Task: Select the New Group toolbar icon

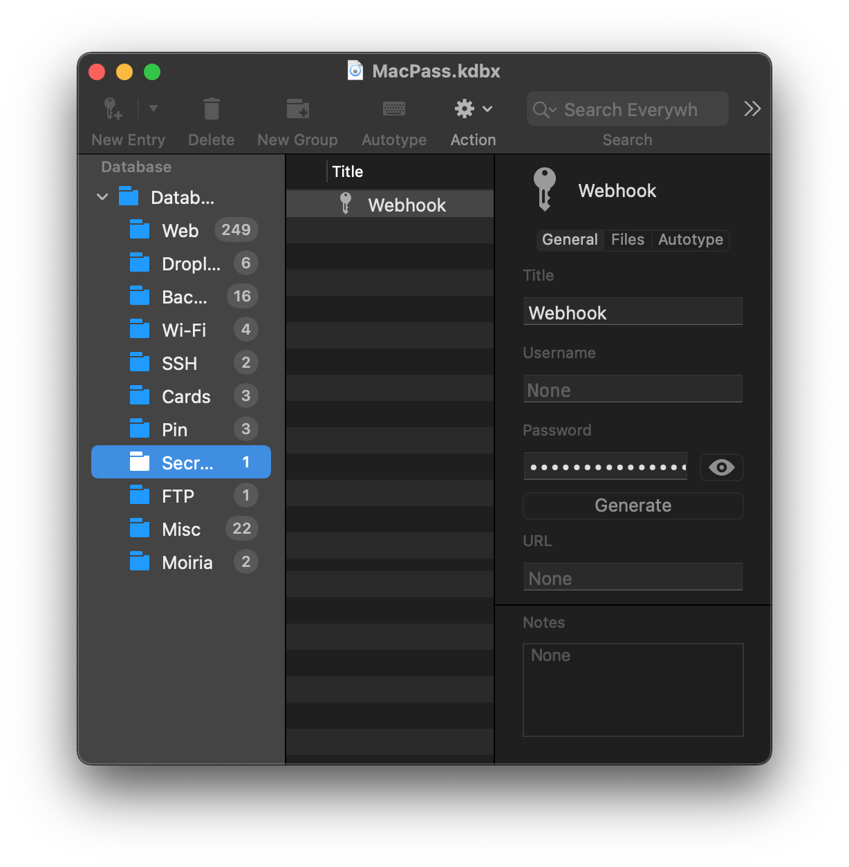Action: pos(297,109)
